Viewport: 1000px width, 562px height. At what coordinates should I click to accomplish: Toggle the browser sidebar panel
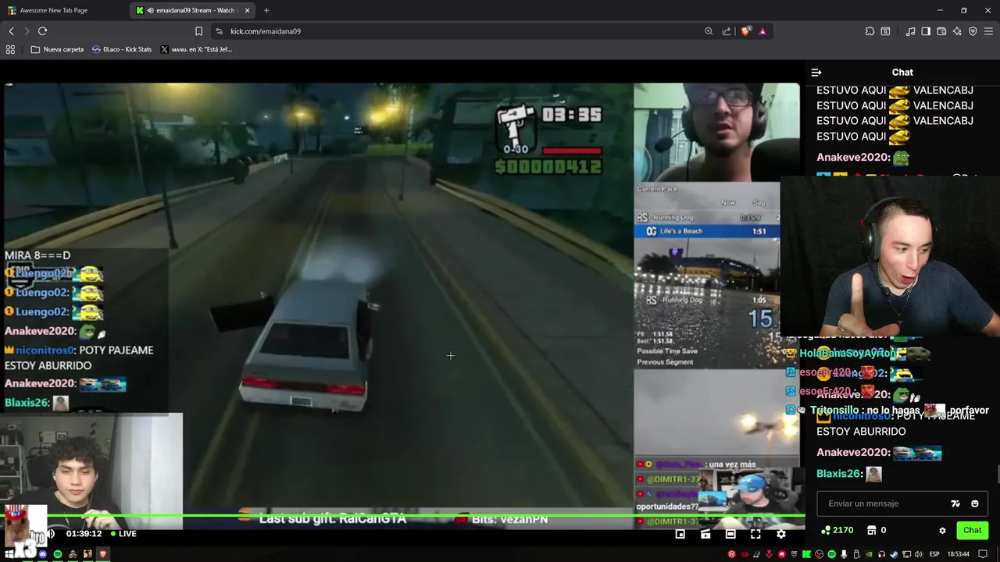pos(926,31)
